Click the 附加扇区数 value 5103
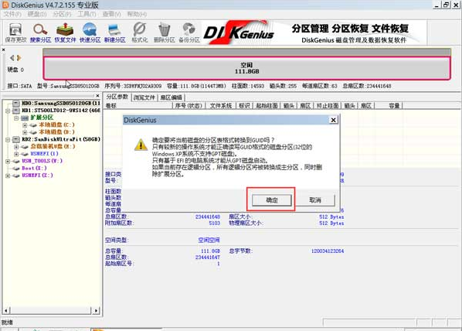462x331 pixels. pyautogui.click(x=215, y=224)
